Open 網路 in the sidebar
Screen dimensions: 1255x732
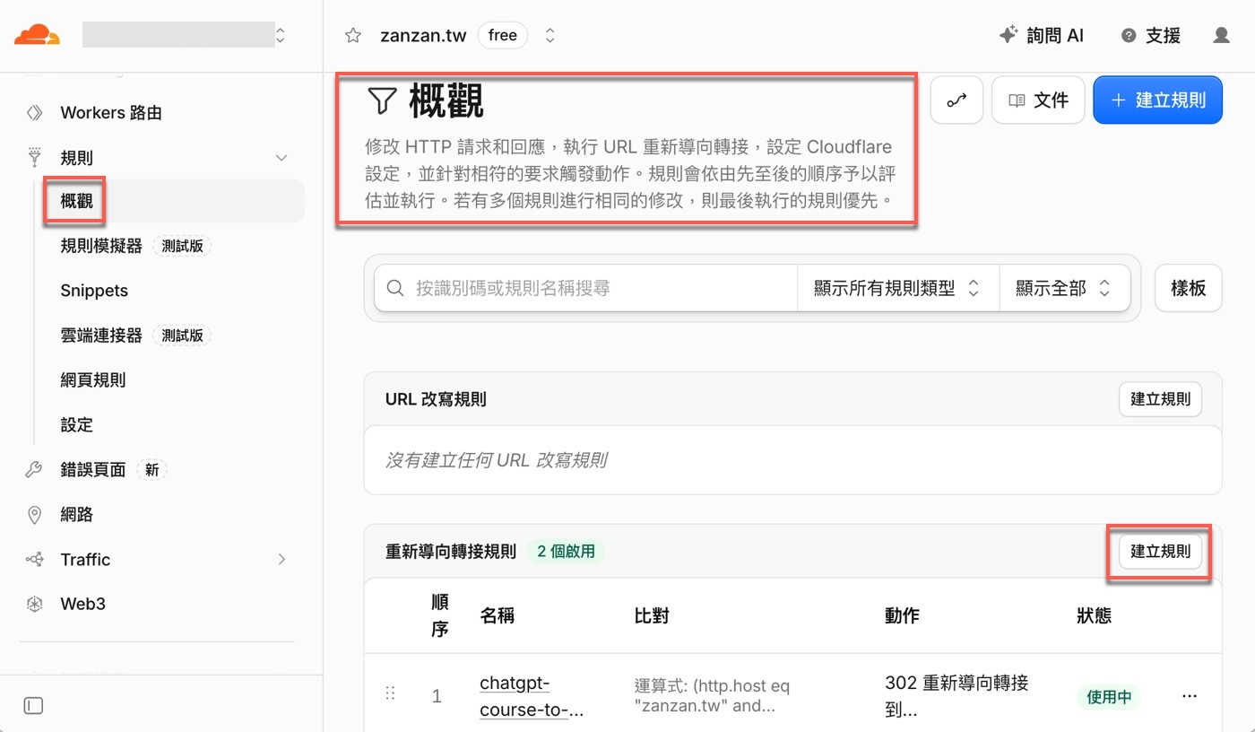coord(77,515)
